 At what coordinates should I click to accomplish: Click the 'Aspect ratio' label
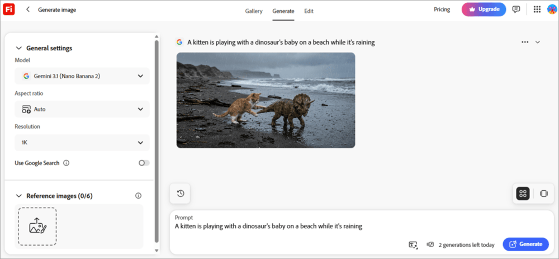click(x=29, y=93)
